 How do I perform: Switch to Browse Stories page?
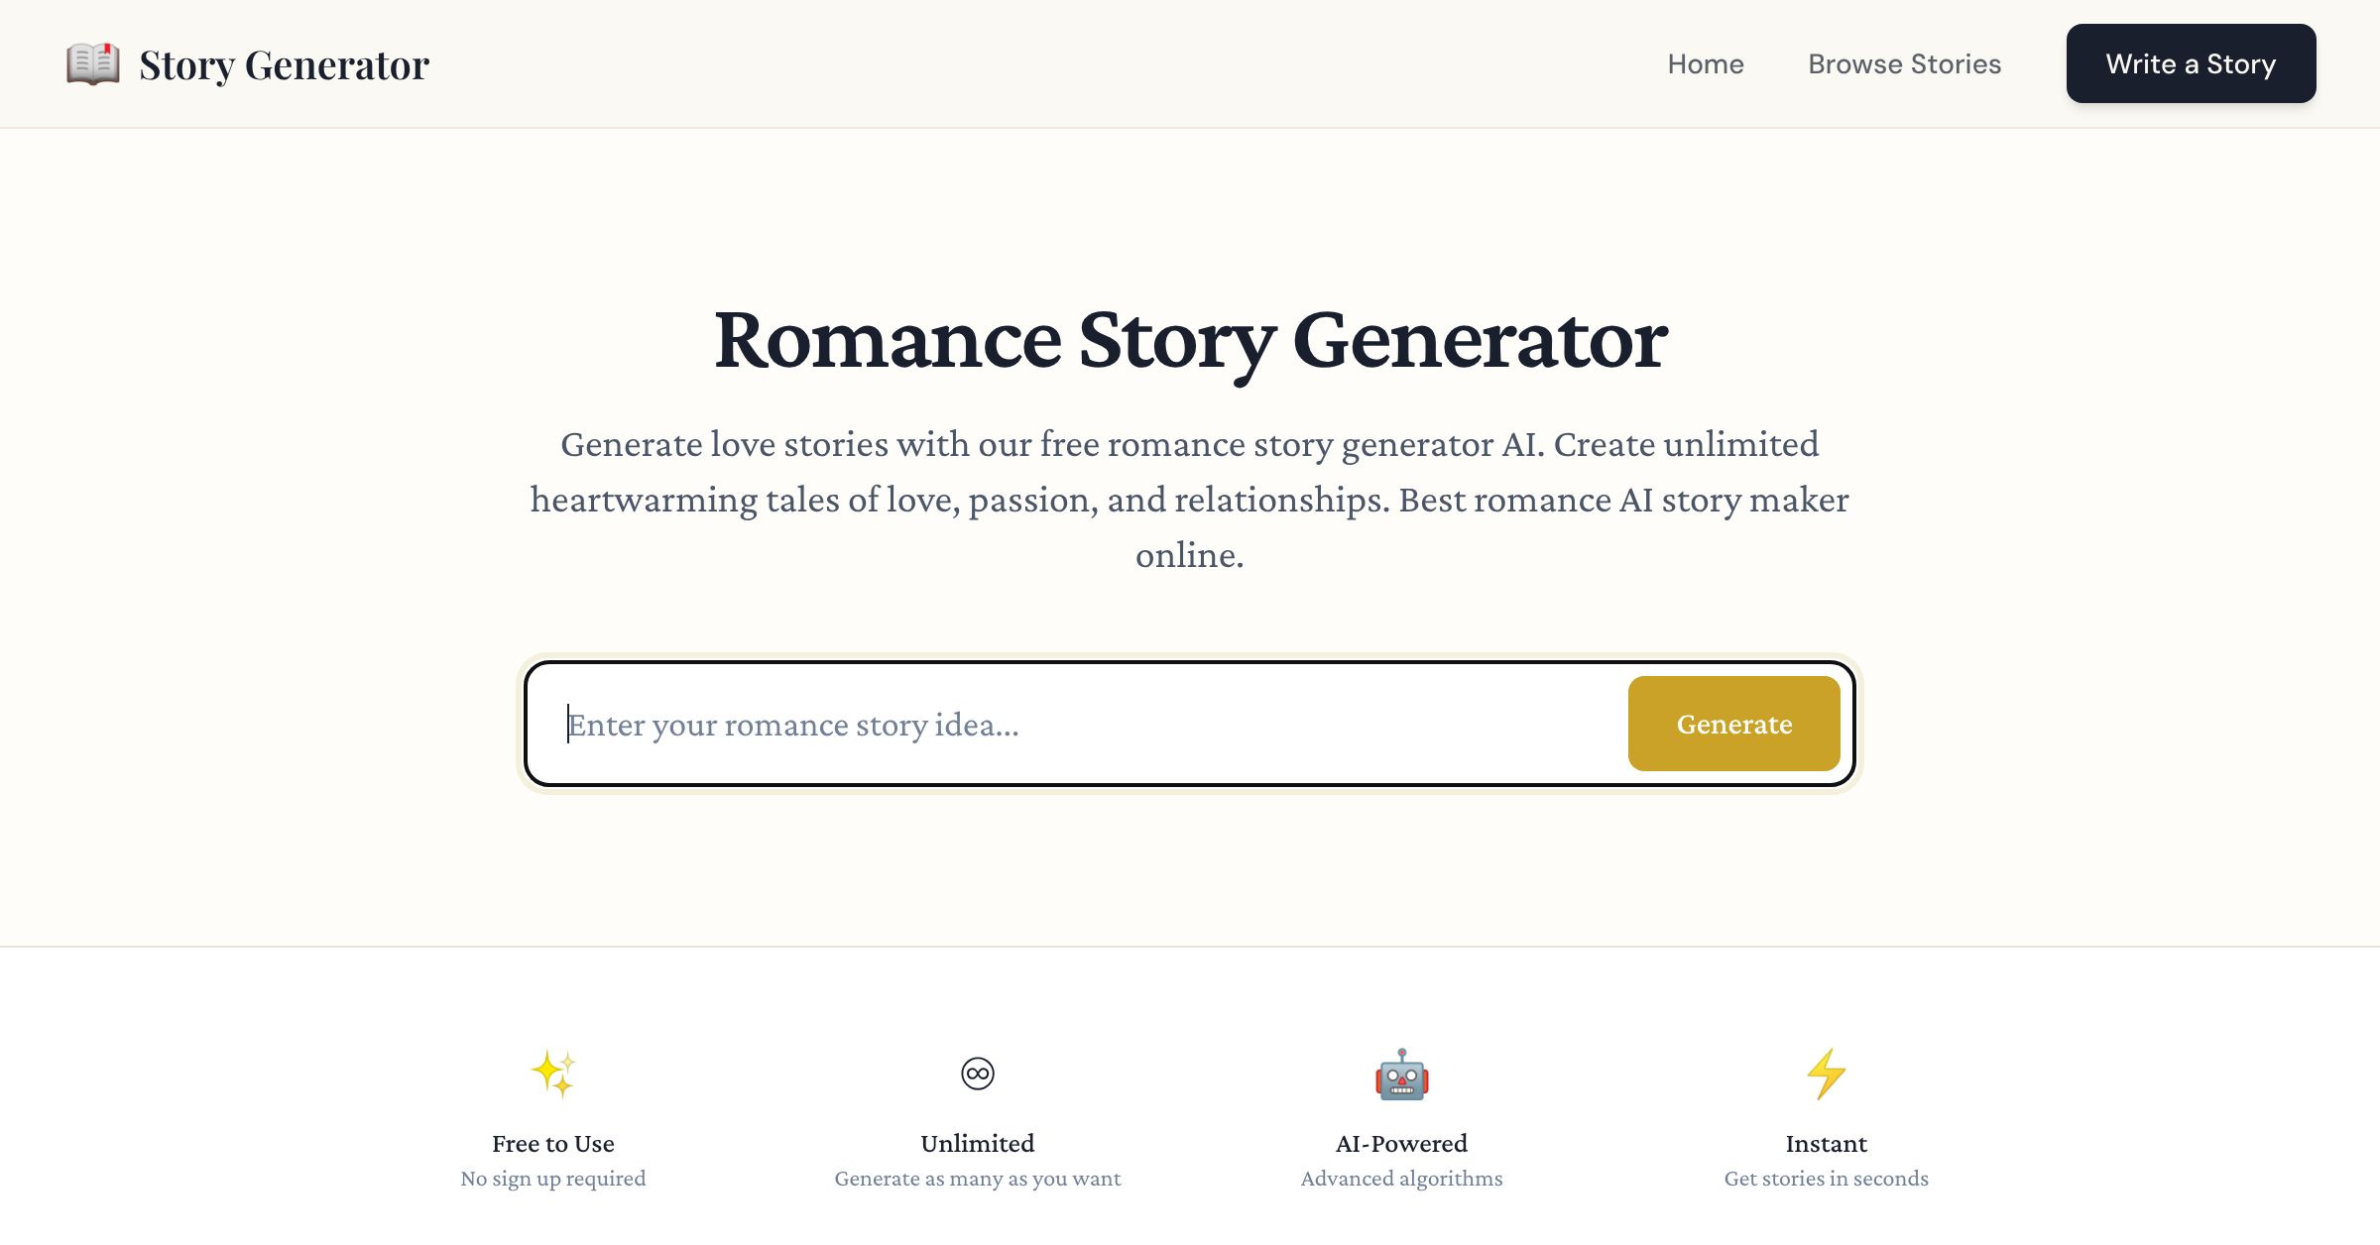pos(1905,63)
